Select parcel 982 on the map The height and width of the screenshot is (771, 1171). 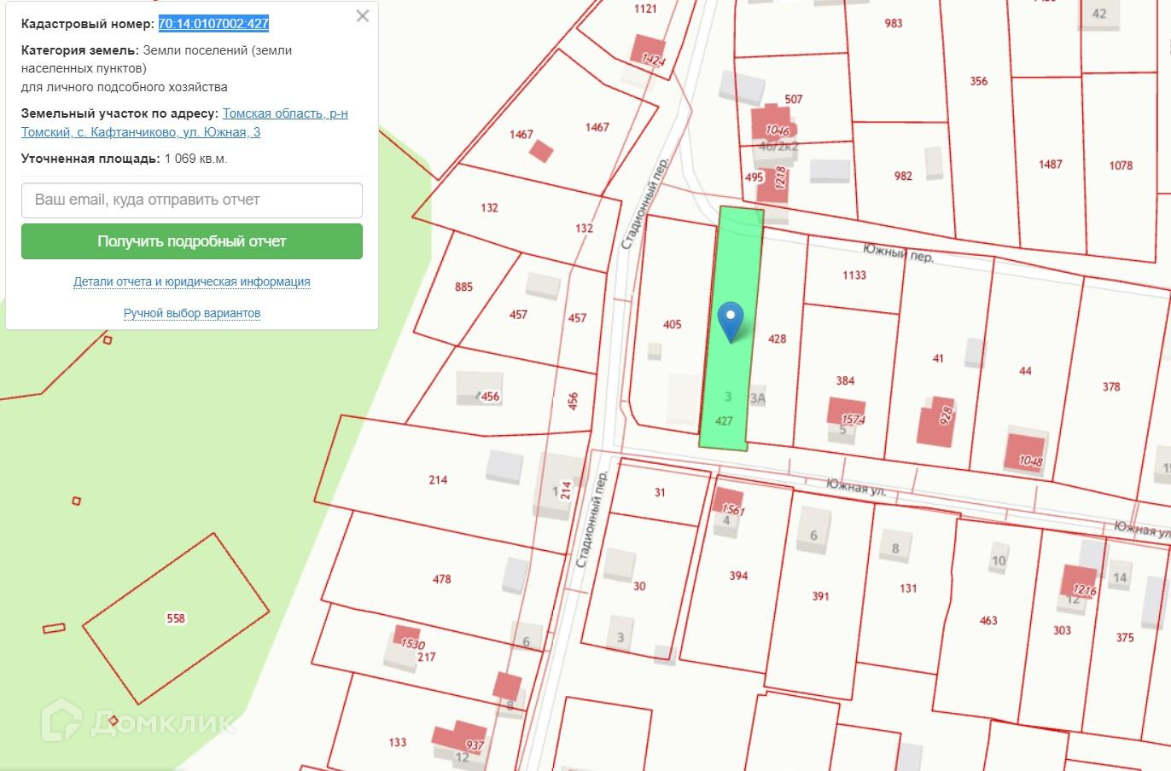click(x=903, y=176)
